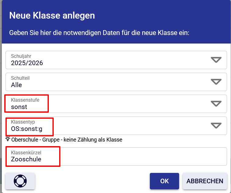Focus the Klassenkürzel field containing Zooschule
This screenshot has width=231, height=193.
[116, 159]
